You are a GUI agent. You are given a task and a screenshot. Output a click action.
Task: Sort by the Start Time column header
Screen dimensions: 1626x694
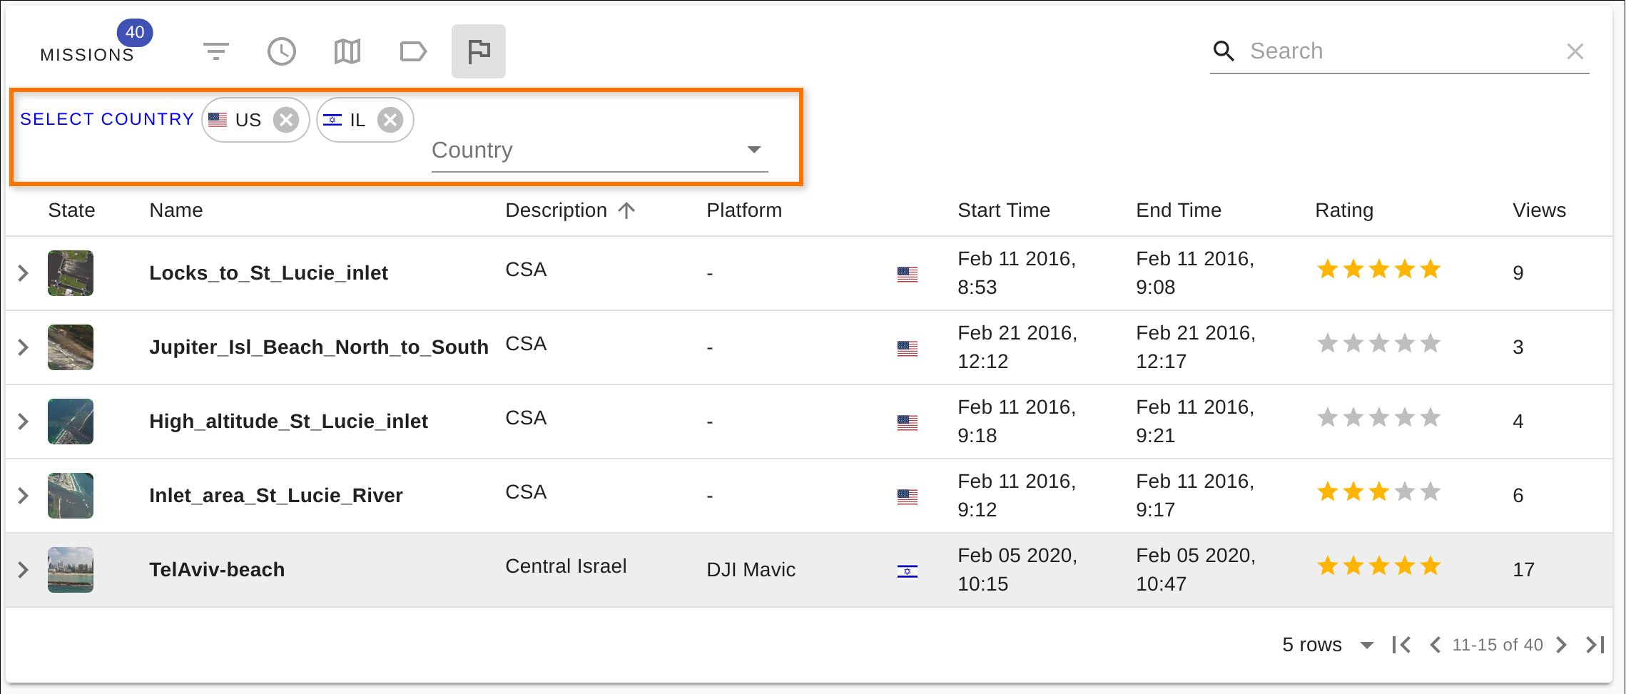point(1004,210)
